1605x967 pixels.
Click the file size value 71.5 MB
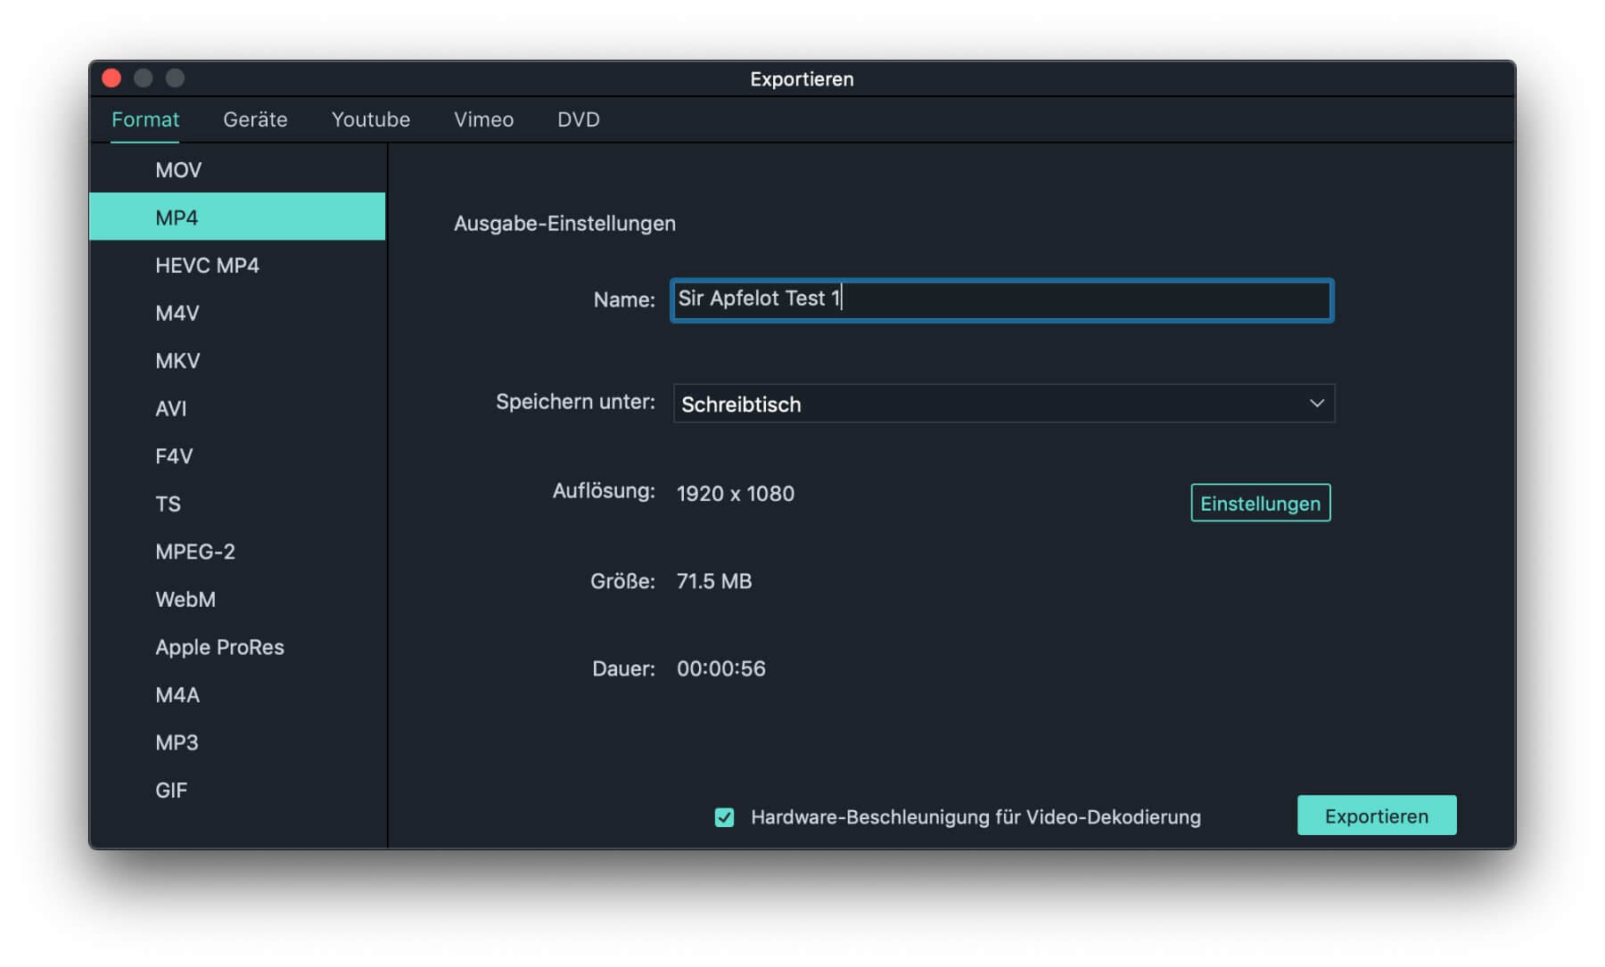coord(714,581)
